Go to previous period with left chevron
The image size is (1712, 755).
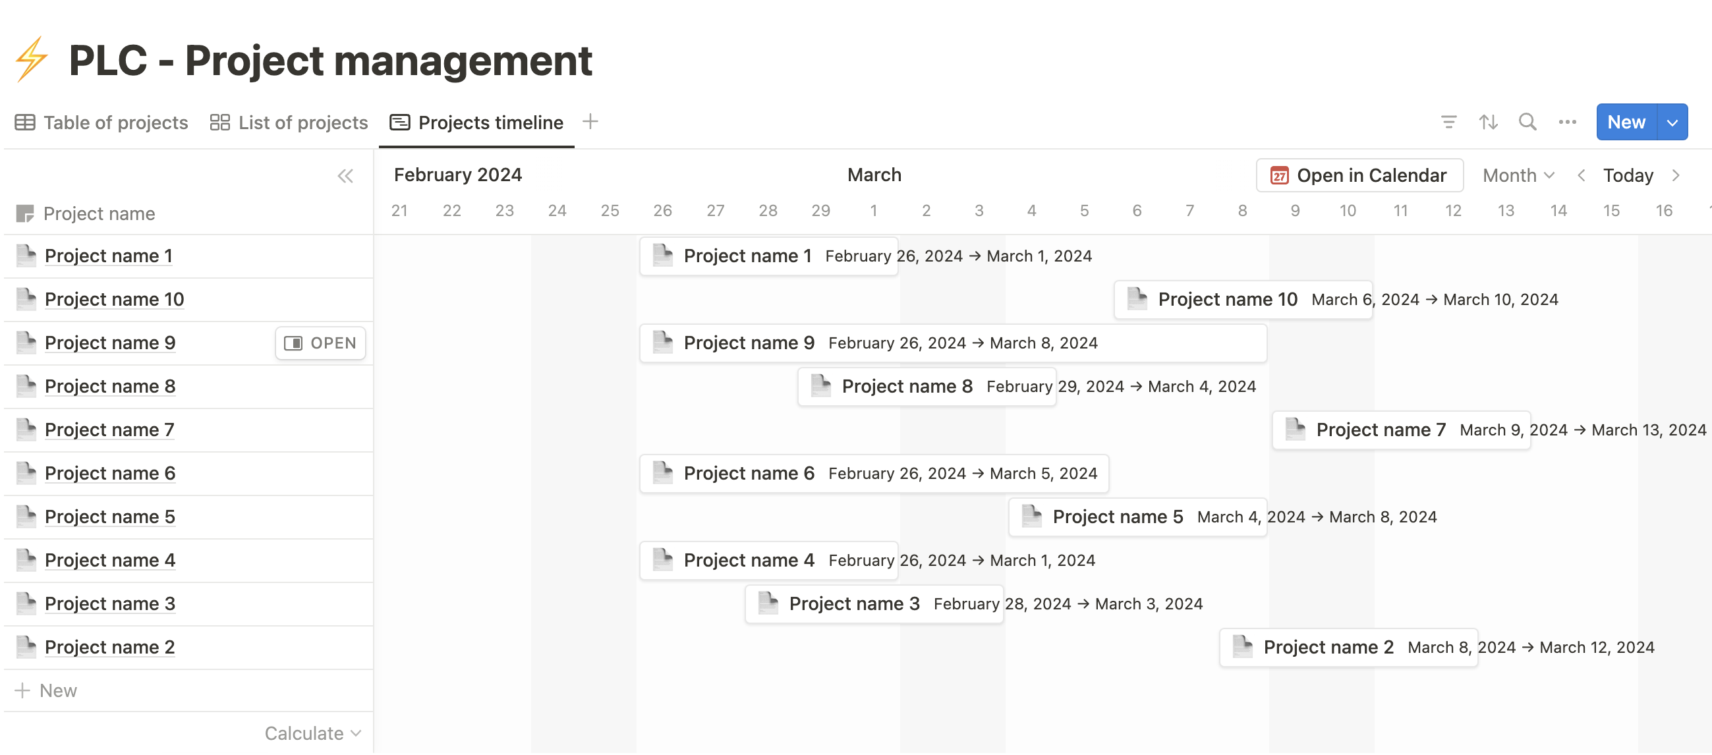coord(1581,175)
